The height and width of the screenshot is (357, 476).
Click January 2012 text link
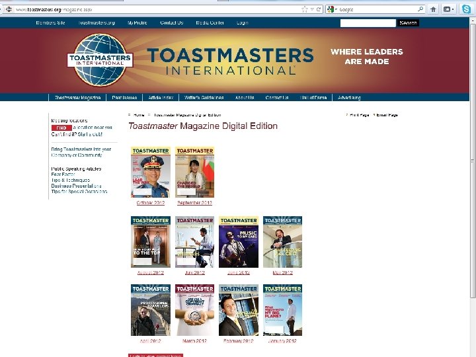click(x=282, y=341)
